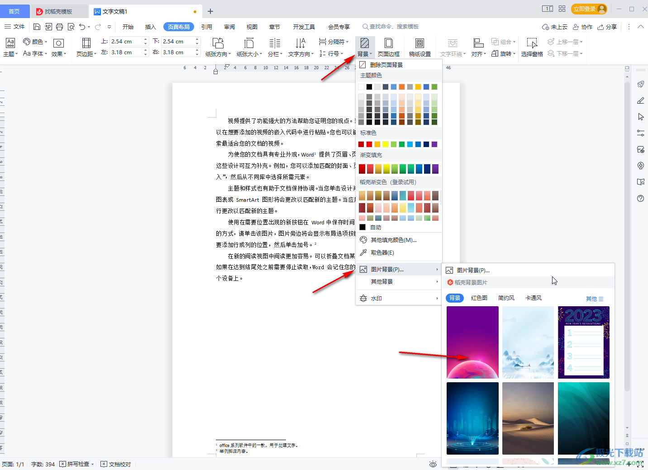Viewport: 648px width, 470px height.
Task: Open the Line Numbers (行号) dropdown
Action: coord(331,53)
